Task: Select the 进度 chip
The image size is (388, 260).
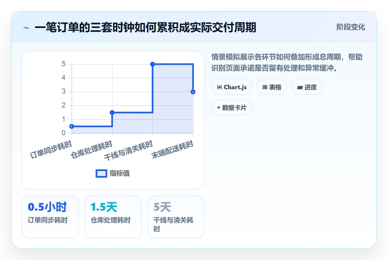Action: [x=307, y=87]
